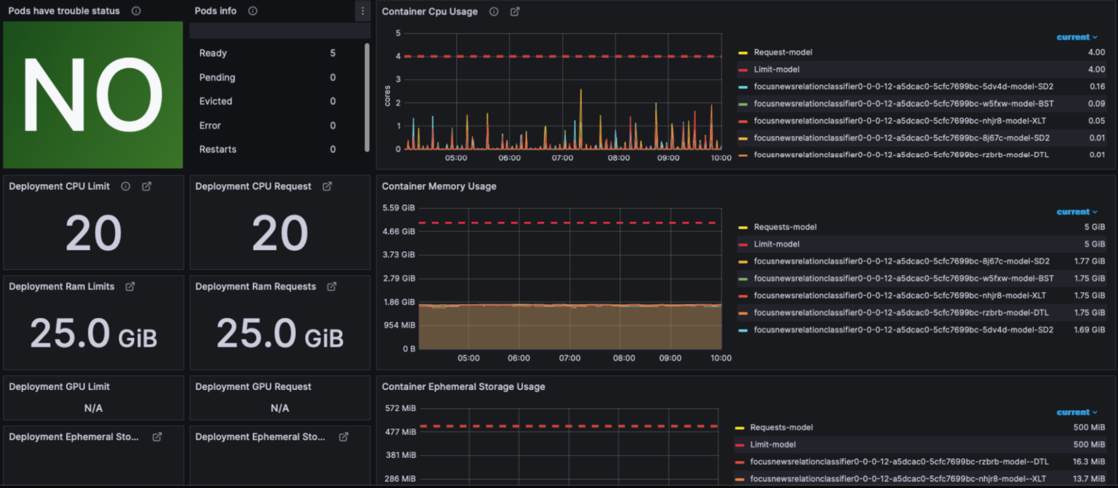Click N/A value under Deployment GPU Request
Screen dimensions: 1118x488
pos(280,408)
